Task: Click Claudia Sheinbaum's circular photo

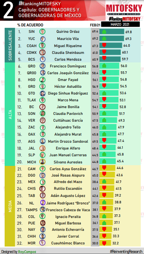Action: coord(42,52)
